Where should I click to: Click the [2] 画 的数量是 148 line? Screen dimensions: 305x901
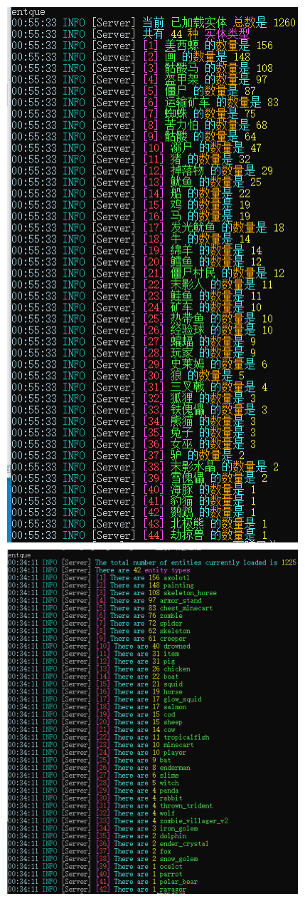pos(131,56)
